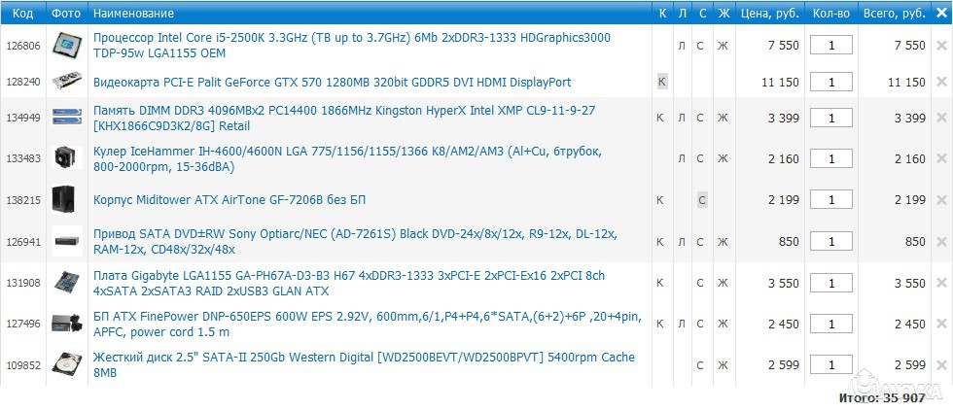Open the Western Digital hard disk photo

tap(66, 365)
